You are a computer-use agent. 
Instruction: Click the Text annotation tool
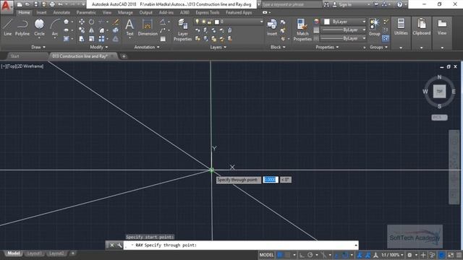click(x=129, y=27)
